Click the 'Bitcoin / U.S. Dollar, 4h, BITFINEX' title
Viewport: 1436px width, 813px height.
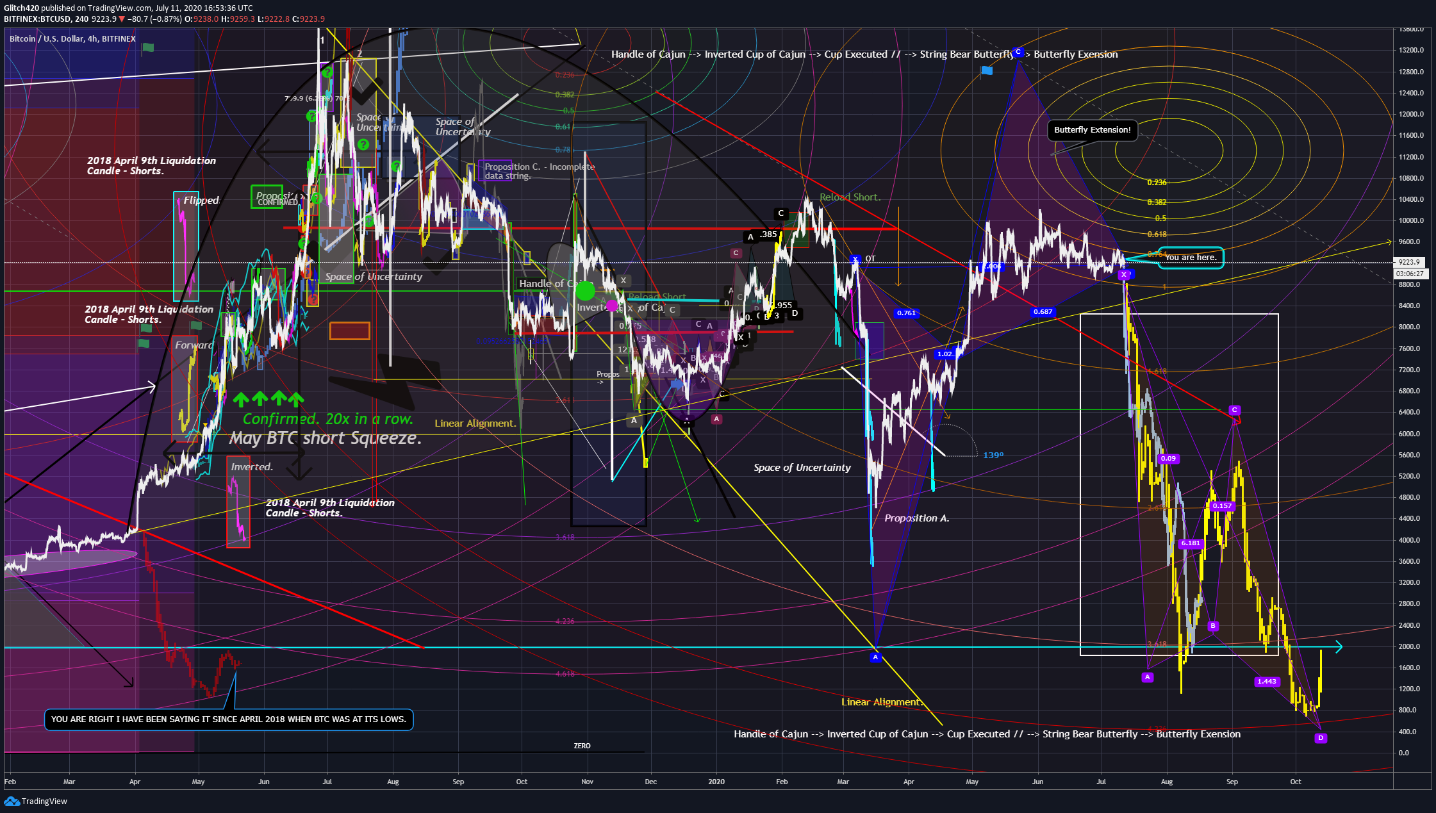click(x=72, y=39)
